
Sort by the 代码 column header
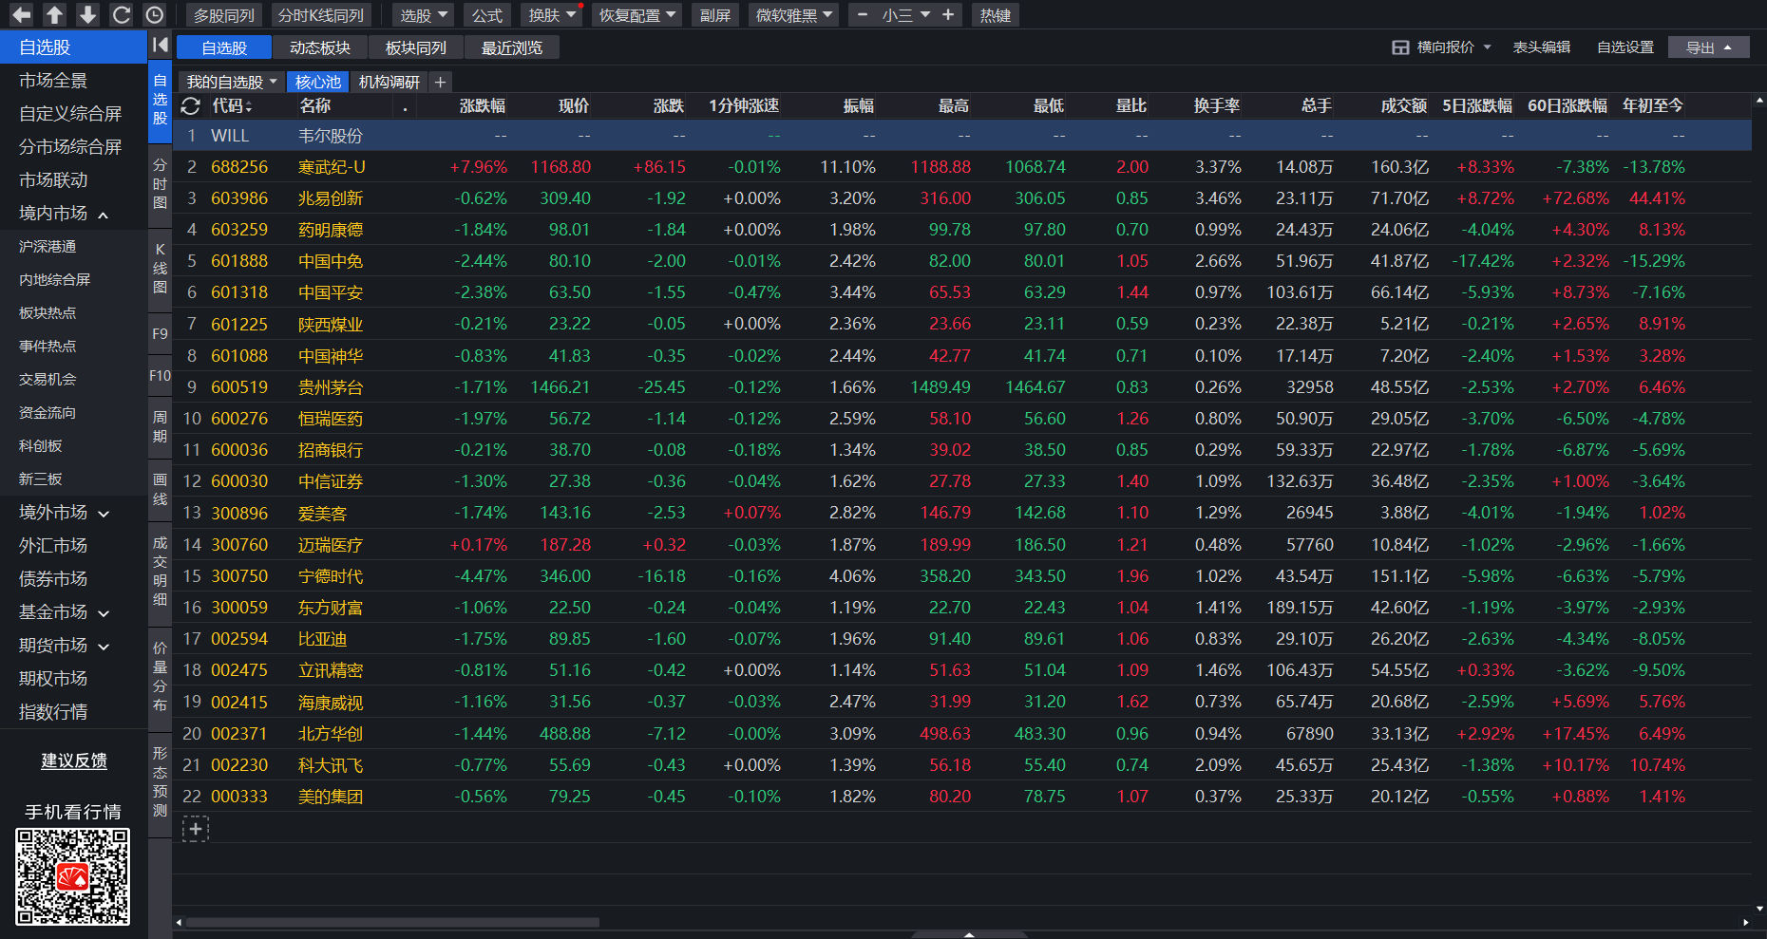(x=233, y=106)
